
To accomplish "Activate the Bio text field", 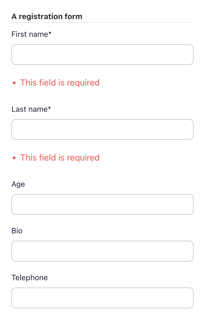I will pyautogui.click(x=102, y=251).
